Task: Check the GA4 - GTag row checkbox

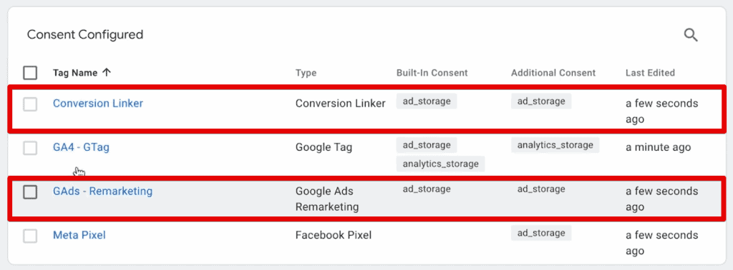Action: pyautogui.click(x=30, y=148)
